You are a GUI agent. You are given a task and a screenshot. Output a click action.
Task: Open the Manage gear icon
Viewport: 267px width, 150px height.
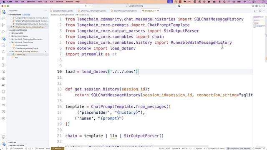coord(3,144)
